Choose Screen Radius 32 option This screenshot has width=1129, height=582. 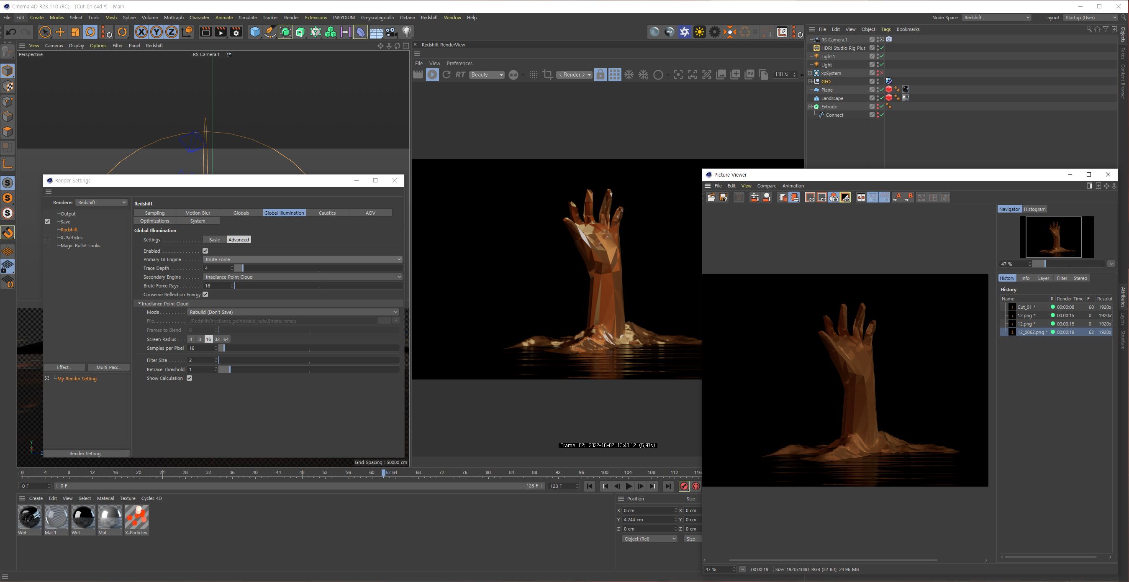point(217,339)
